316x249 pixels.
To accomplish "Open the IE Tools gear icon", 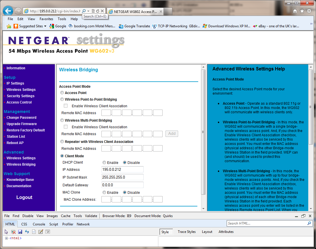I will [309, 11].
